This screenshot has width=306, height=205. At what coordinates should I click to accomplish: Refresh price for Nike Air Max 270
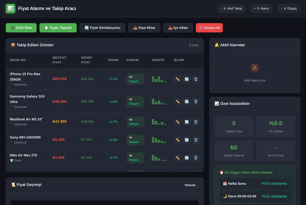click(x=187, y=158)
